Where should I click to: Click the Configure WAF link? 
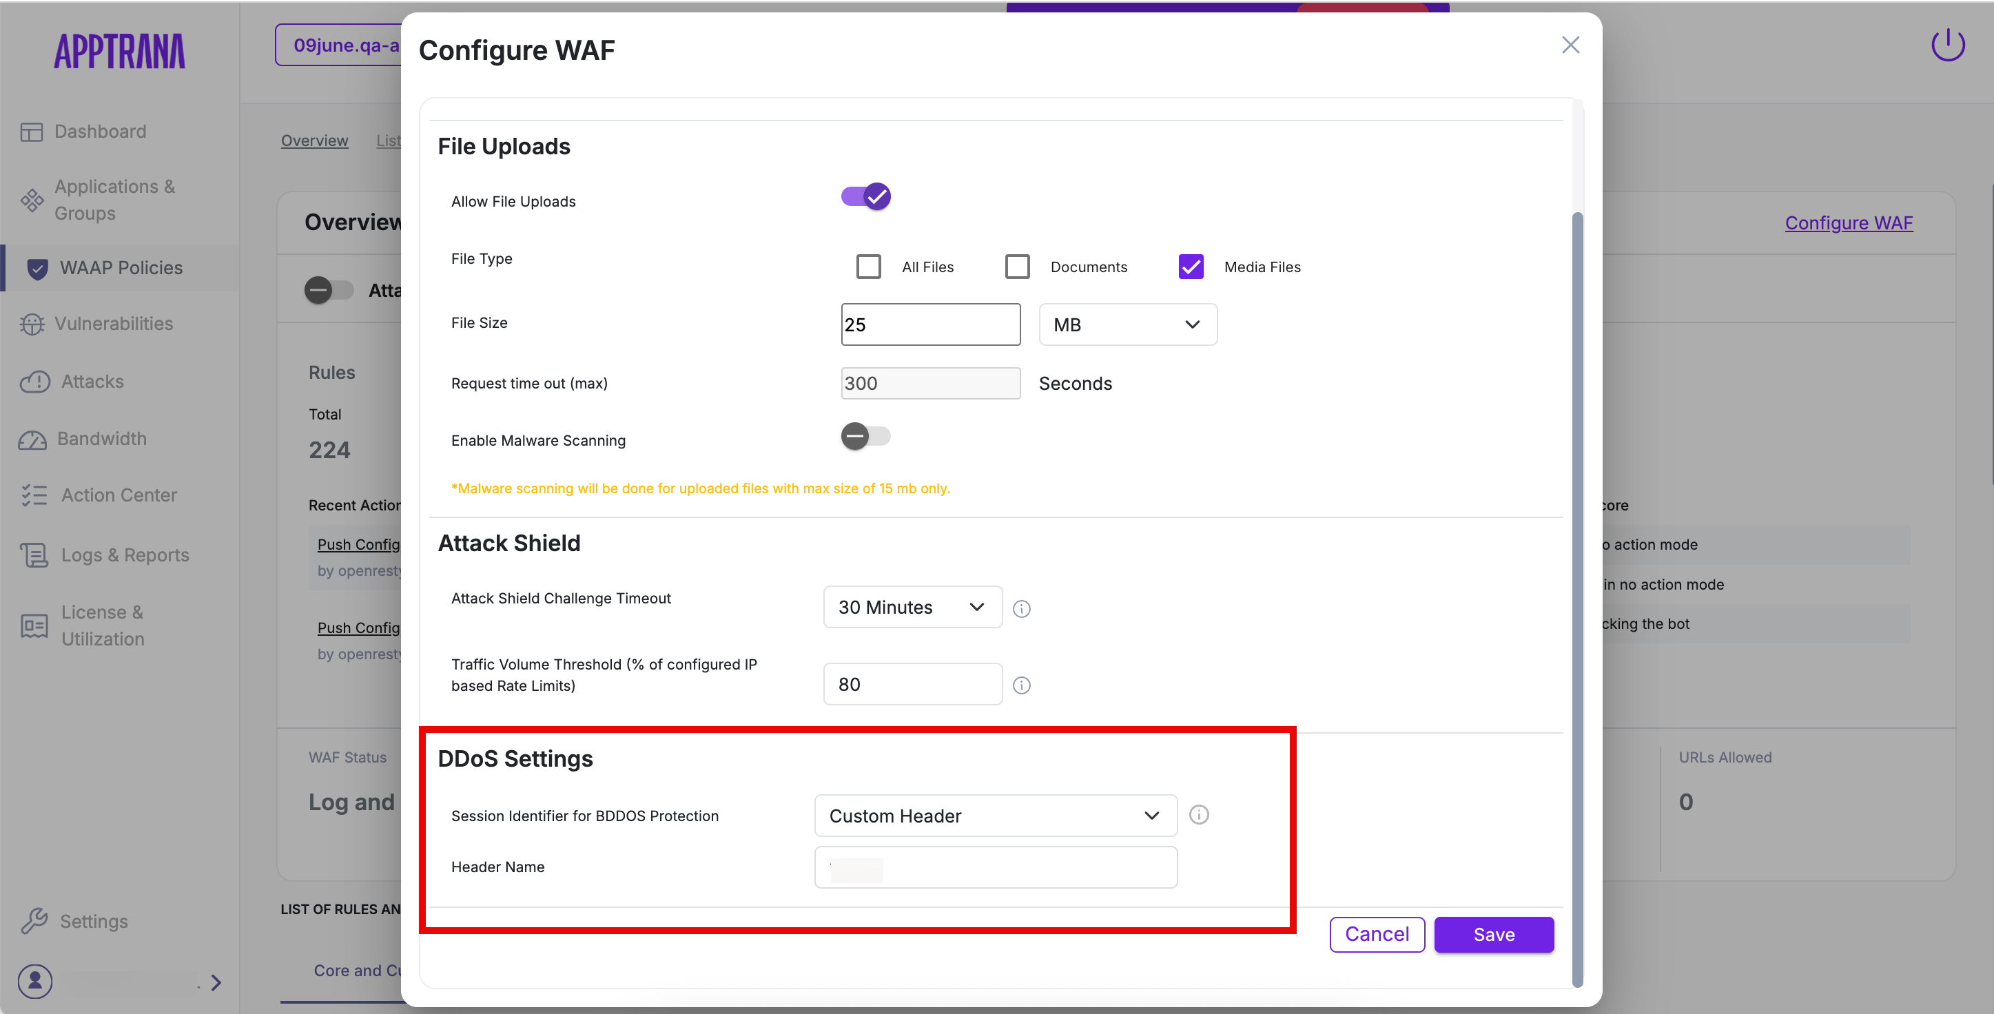click(1849, 223)
